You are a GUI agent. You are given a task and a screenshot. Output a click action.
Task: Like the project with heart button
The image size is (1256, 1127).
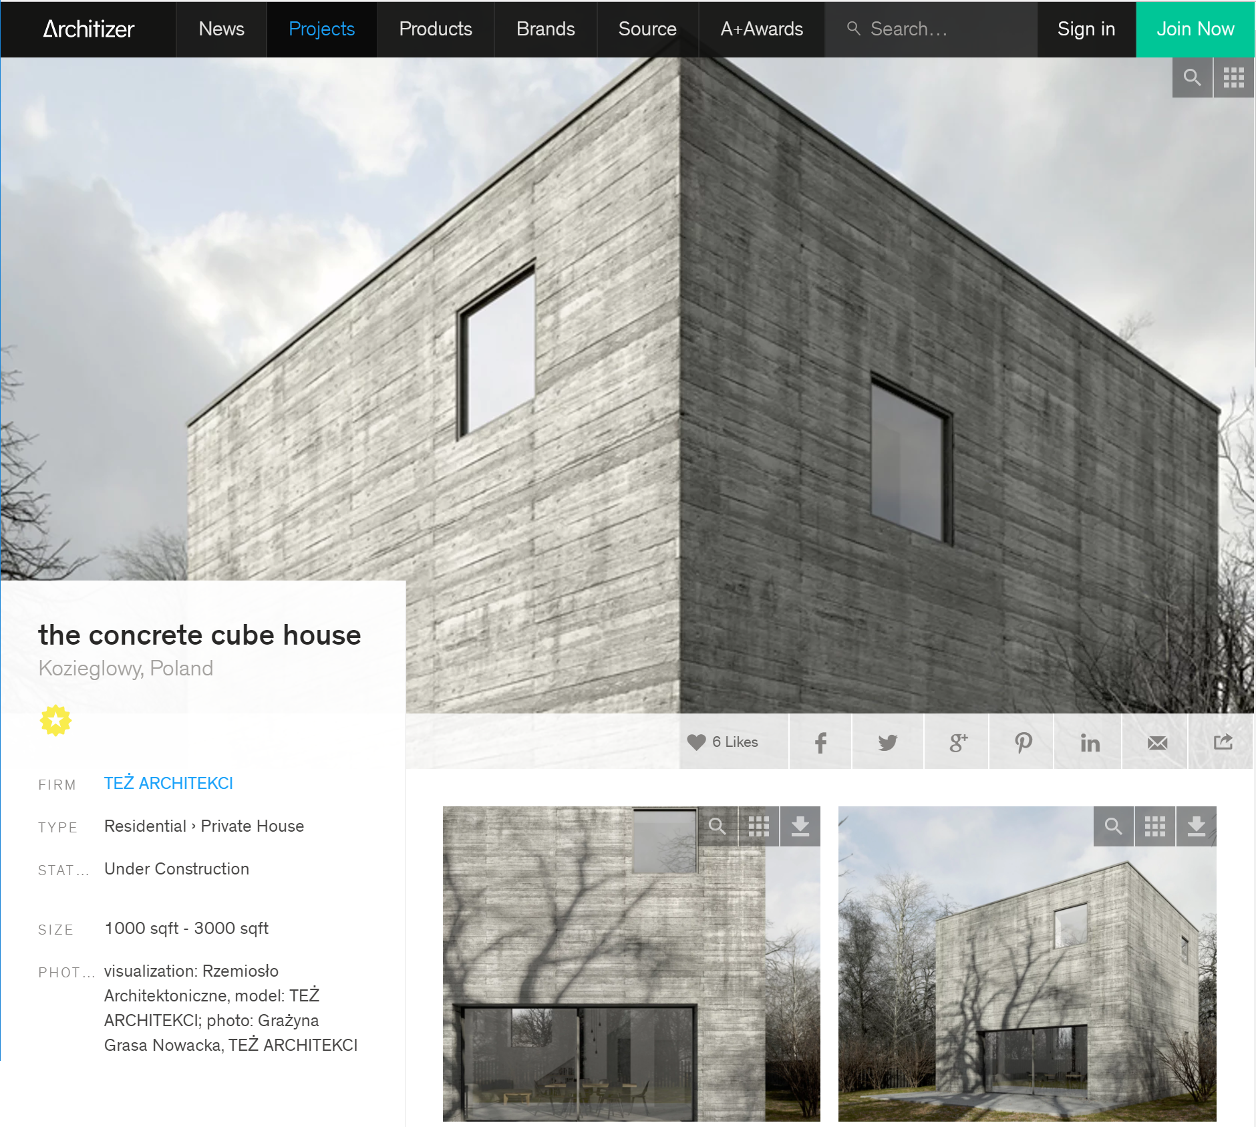tap(723, 742)
